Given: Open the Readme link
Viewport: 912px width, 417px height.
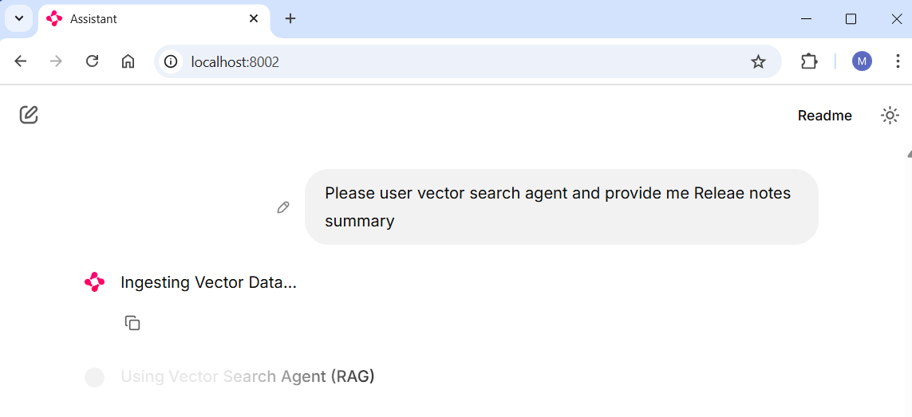Looking at the screenshot, I should click(824, 116).
